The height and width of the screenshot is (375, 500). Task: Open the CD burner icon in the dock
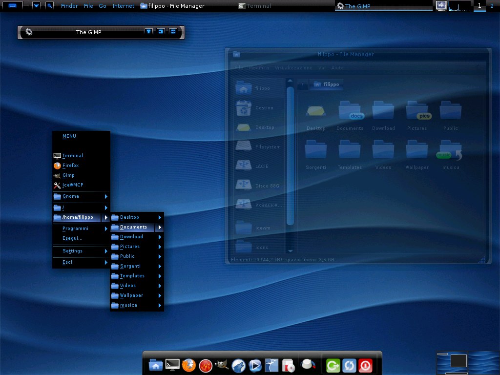[288, 365]
